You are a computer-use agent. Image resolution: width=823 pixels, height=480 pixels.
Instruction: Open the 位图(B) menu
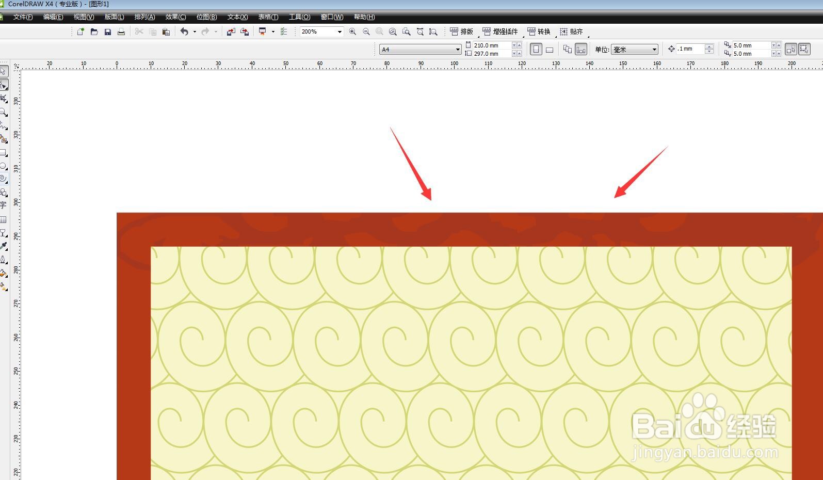click(206, 17)
